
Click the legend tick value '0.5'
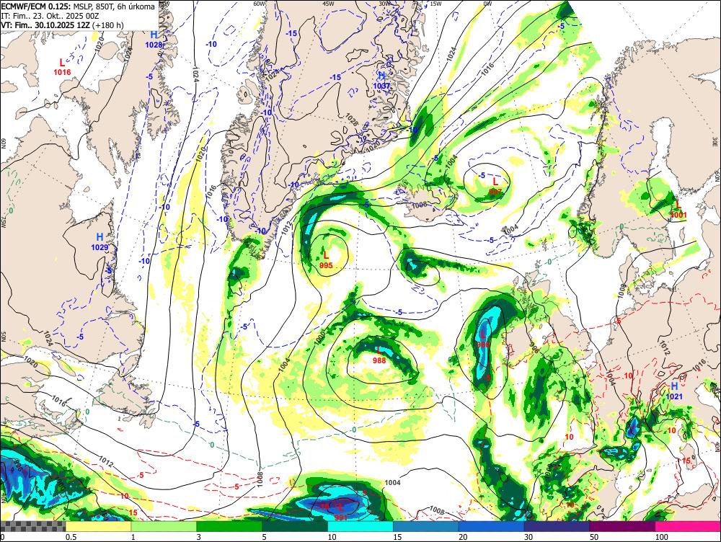pyautogui.click(x=71, y=537)
